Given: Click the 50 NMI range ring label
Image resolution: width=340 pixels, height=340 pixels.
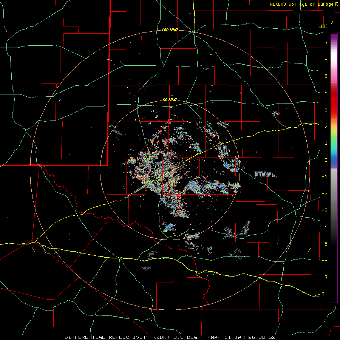Looking at the screenshot, I should tap(170, 100).
